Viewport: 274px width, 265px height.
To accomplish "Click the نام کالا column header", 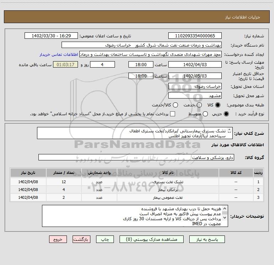I will point(168,173).
